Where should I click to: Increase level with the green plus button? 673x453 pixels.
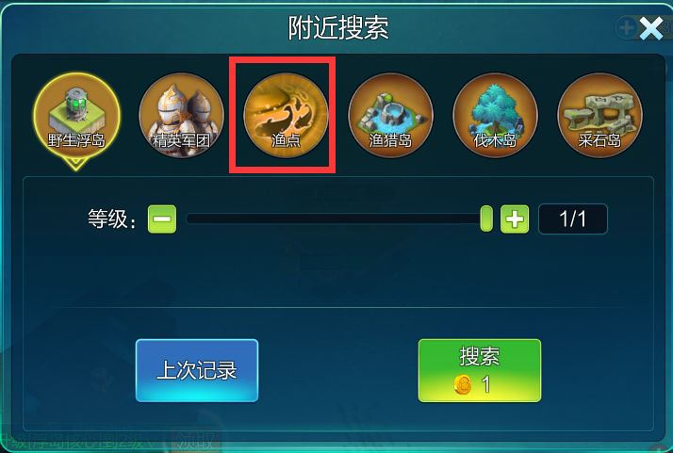pyautogui.click(x=515, y=219)
